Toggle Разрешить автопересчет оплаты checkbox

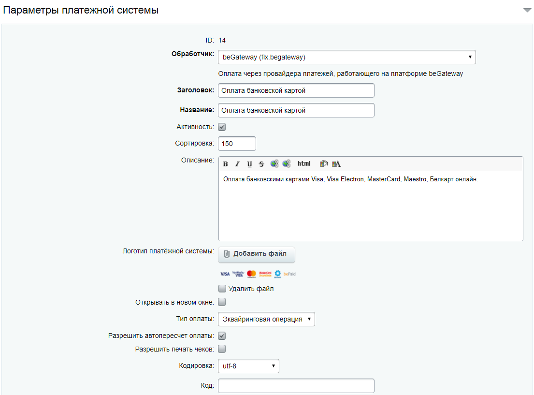tap(222, 336)
